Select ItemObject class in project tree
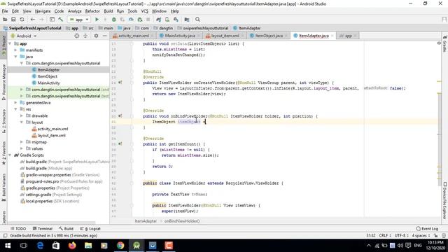 pos(47,76)
